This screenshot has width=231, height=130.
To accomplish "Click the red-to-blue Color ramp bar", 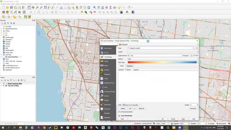I will [162, 62].
